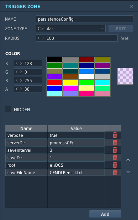
Task: Toggle the HIDDEN checkbox
Action: (x=8, y=109)
